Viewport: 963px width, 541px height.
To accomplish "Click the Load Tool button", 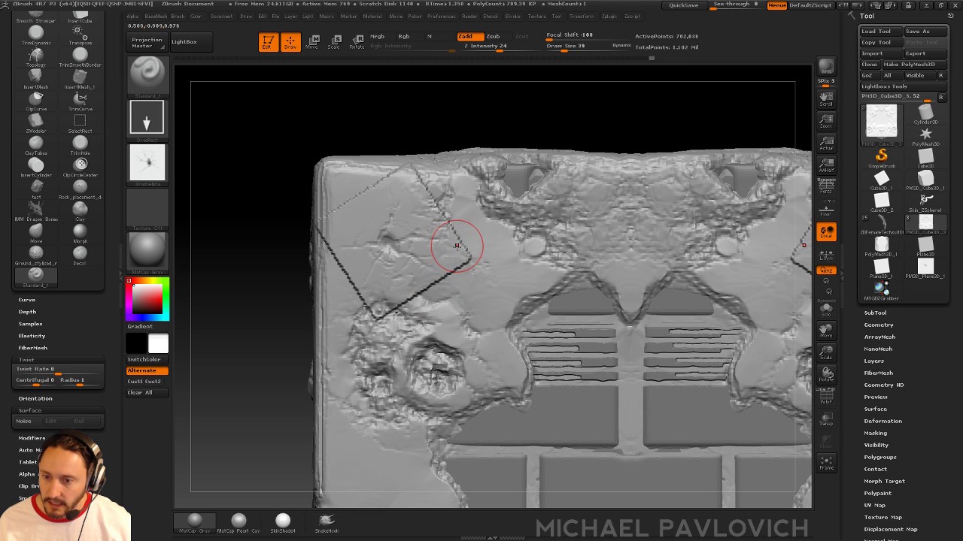I will coord(881,32).
